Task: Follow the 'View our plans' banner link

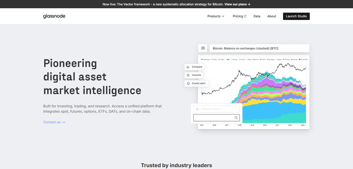Action: click(237, 4)
